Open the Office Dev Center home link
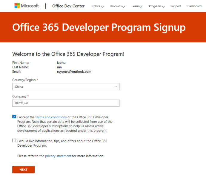206x175 pixels. click(x=68, y=6)
